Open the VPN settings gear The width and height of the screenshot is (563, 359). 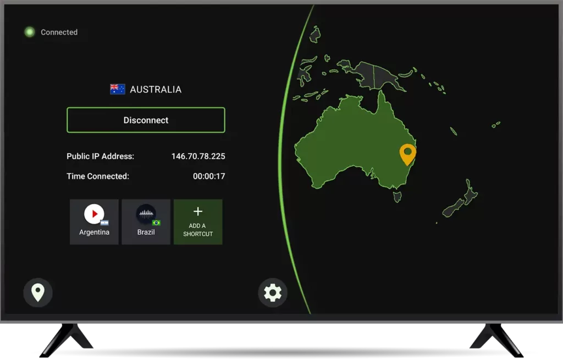pyautogui.click(x=273, y=292)
